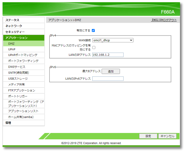Click the 設定 apply button
Viewport: 186px width, 153px height.
[148, 136]
